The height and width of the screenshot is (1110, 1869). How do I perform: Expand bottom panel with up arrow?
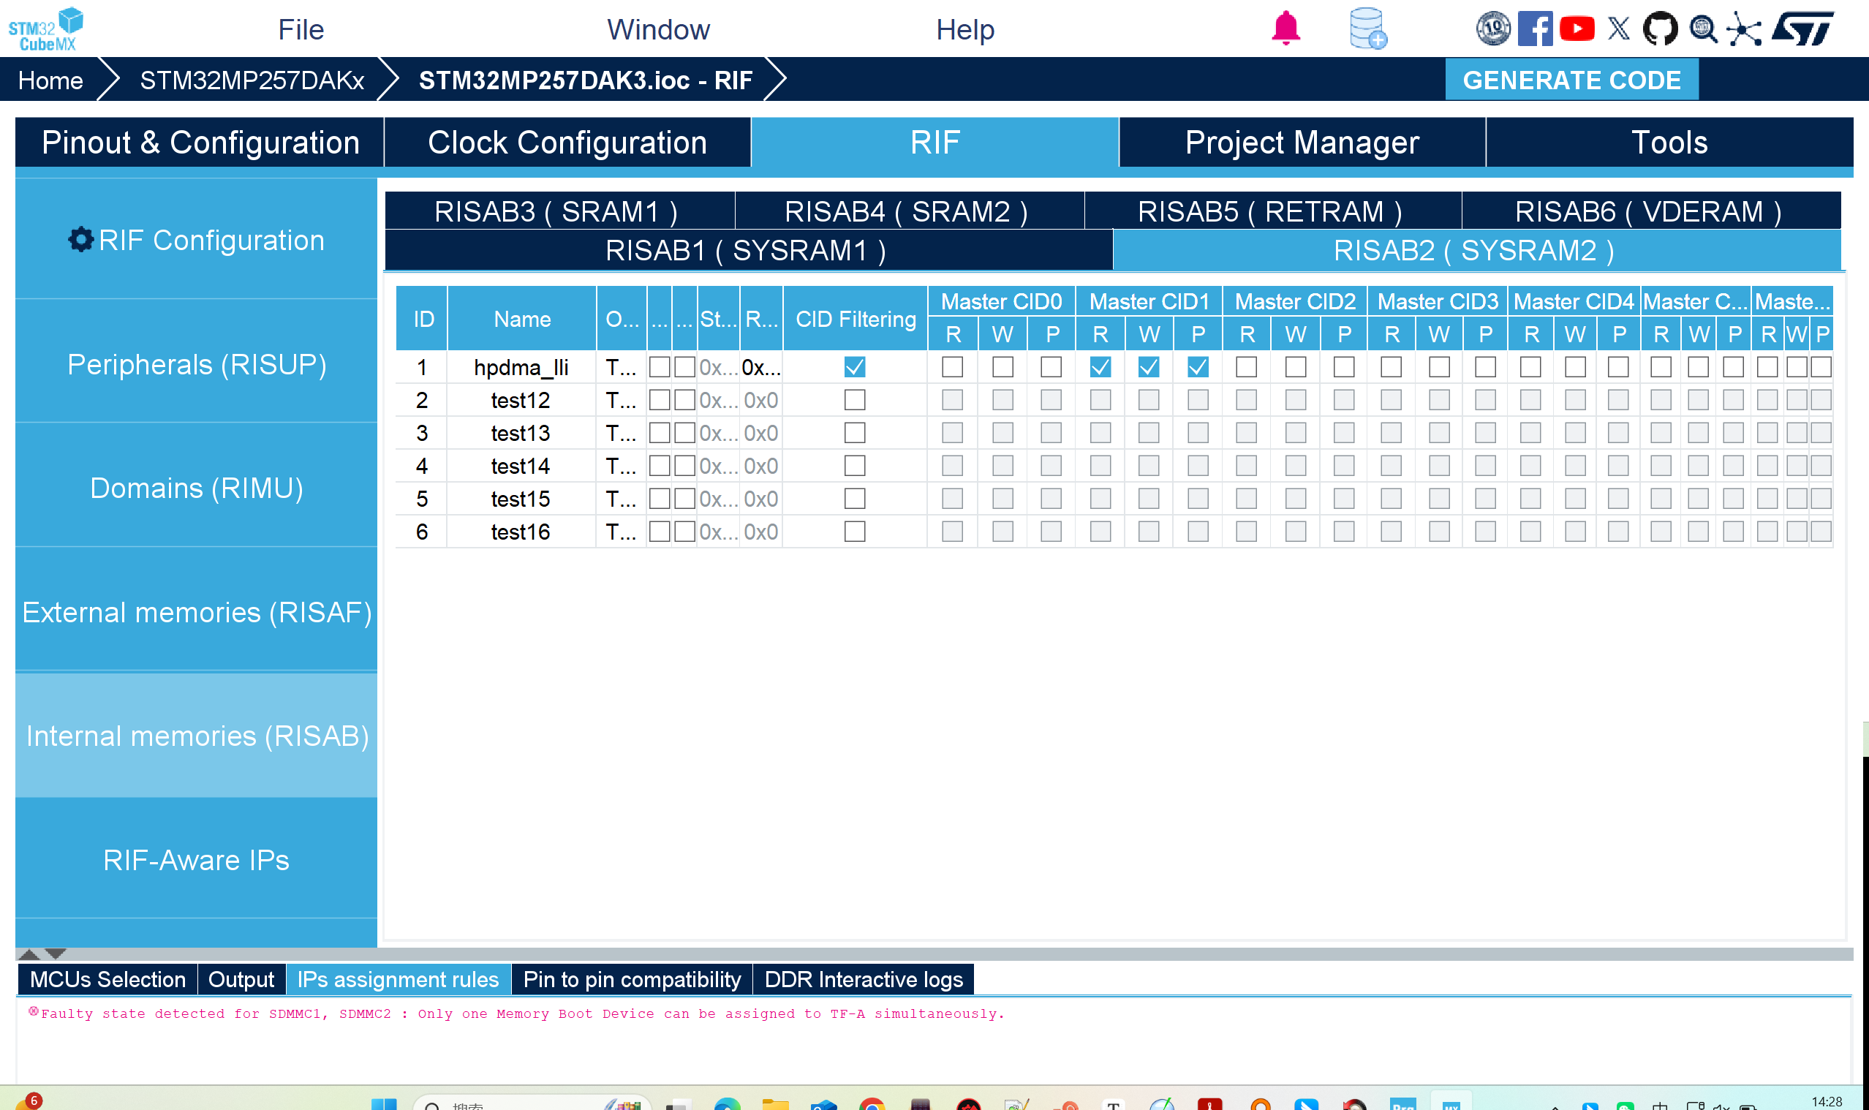coord(29,954)
